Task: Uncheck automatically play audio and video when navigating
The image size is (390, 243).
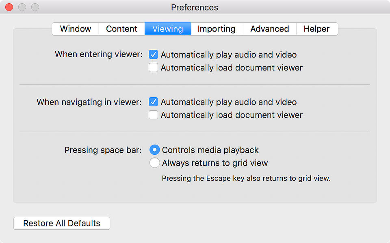Action: pos(153,102)
